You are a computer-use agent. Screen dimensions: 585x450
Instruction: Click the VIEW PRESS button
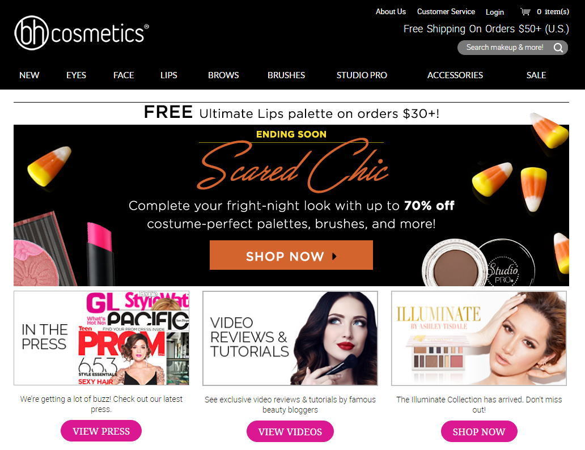pos(101,431)
